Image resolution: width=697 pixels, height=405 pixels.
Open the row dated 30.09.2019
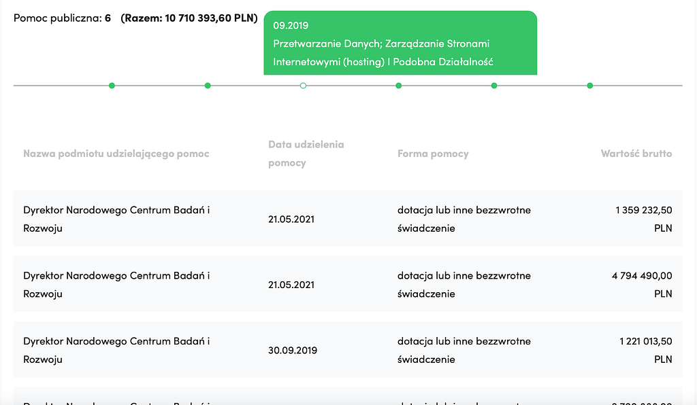pyautogui.click(x=348, y=350)
